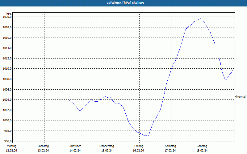The width and height of the screenshot is (247, 154).
Task: Select the 'Freitag' day label
Action: tap(139, 146)
